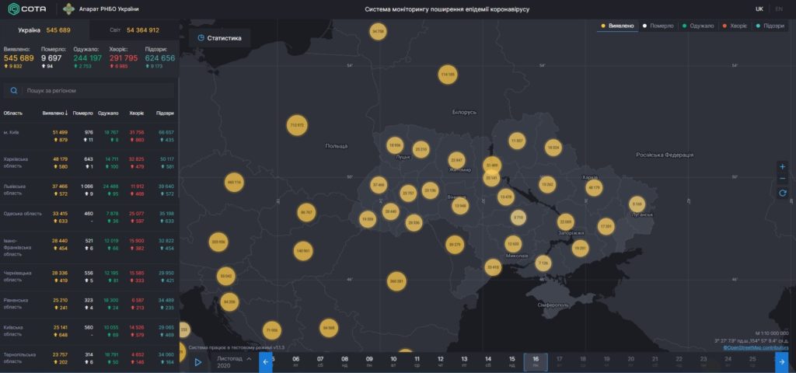Click the Mykolaiv bubble showing 12 633
The height and width of the screenshot is (373, 796).
click(x=513, y=243)
